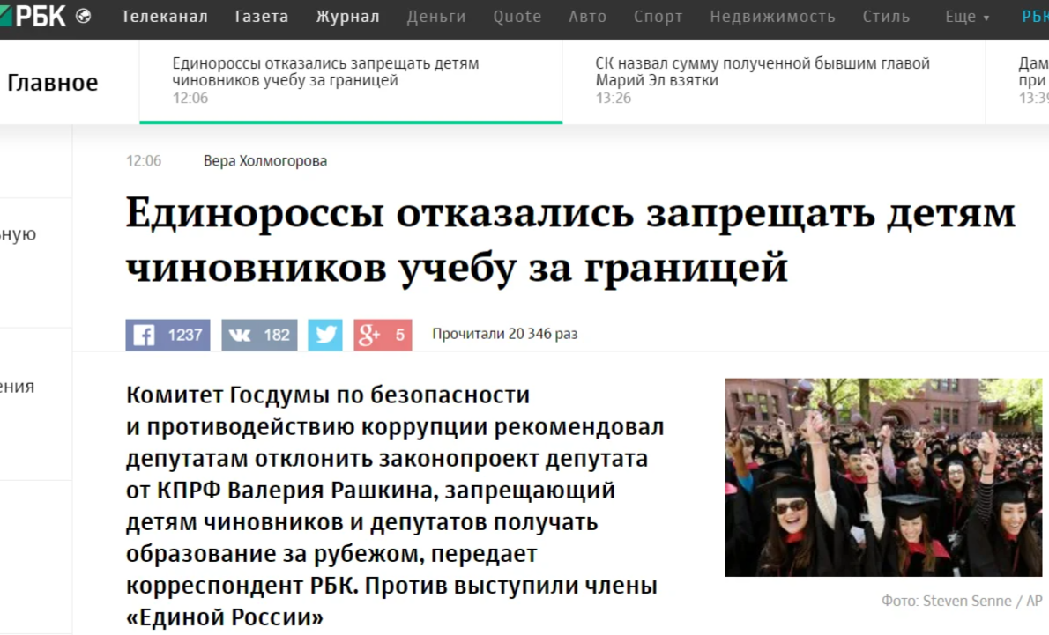Share the article via VKontakte

coord(259,335)
